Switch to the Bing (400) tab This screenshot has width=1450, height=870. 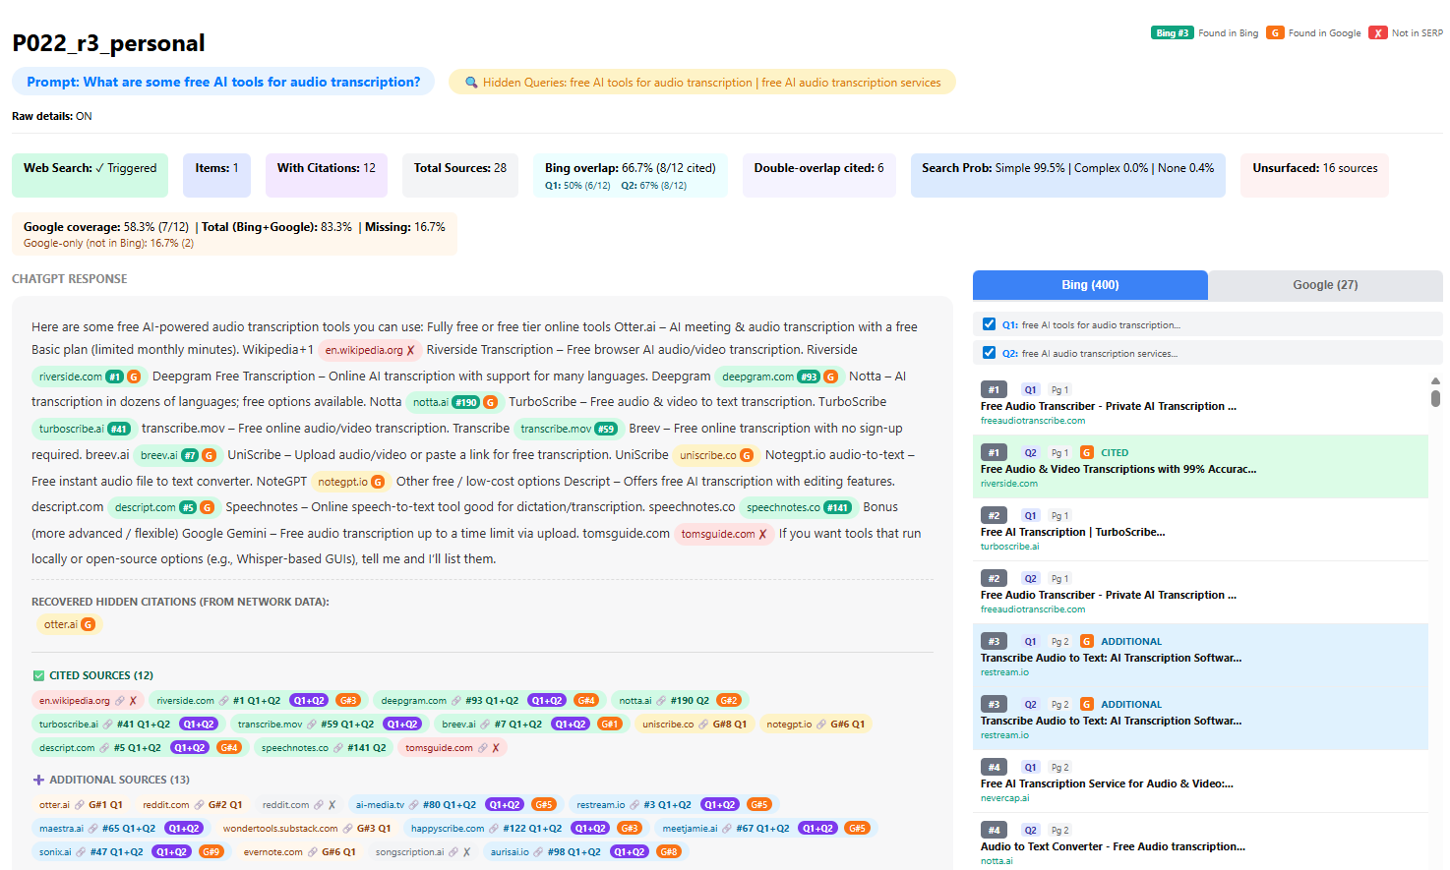tap(1090, 285)
